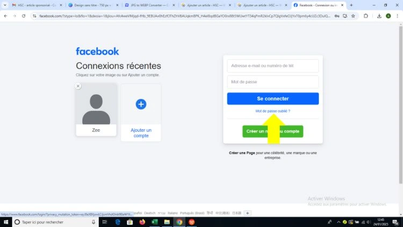403x227 pixels.
Task: Open the Chrome profile avatar
Action: [388, 16]
